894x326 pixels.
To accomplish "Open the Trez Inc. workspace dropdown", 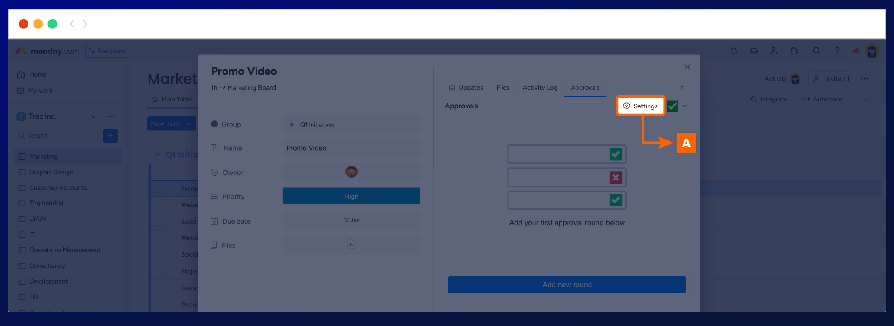I will [x=93, y=117].
